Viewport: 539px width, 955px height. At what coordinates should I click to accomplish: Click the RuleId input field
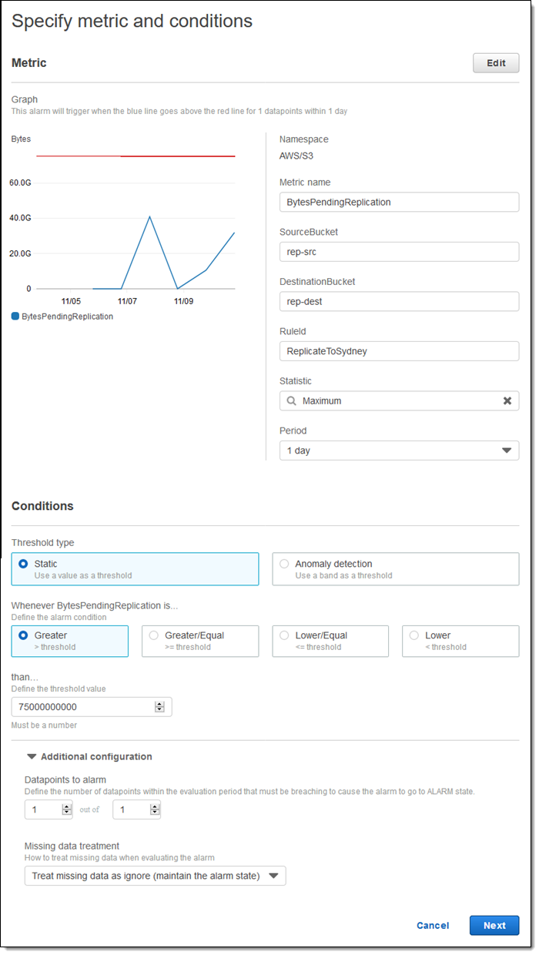(x=399, y=351)
